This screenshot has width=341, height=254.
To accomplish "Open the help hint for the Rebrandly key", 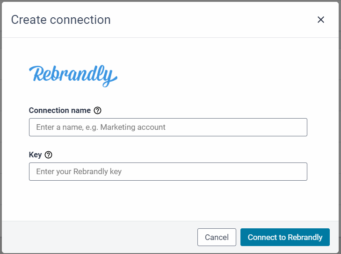I will point(48,155).
